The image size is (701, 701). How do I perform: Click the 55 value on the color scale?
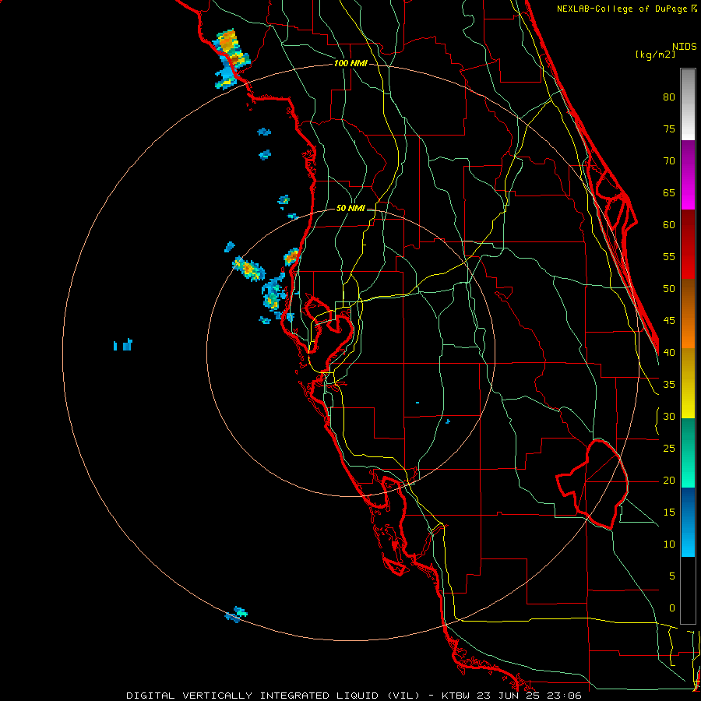pyautogui.click(x=669, y=256)
